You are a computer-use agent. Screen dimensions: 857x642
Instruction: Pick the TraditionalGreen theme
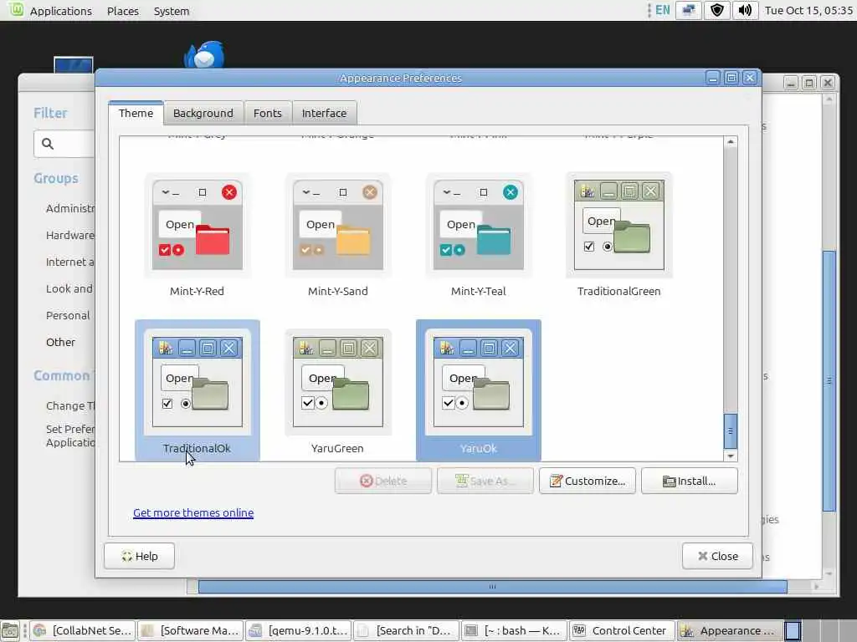point(618,226)
